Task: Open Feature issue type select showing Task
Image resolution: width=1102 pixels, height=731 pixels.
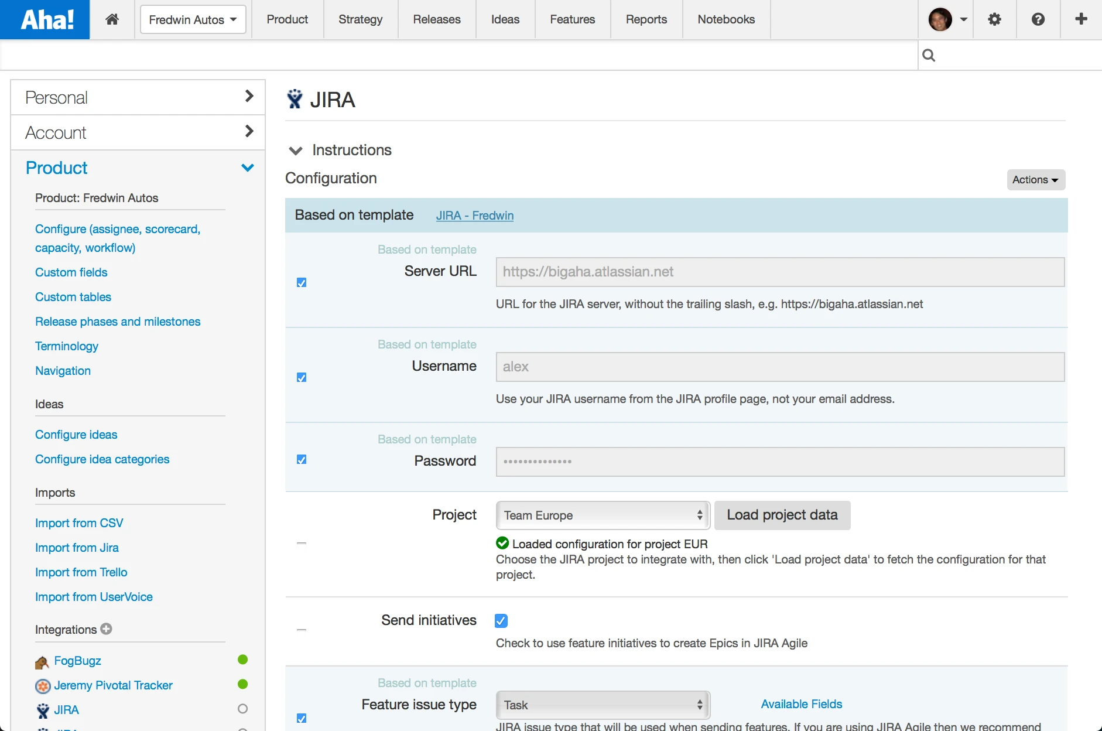Action: coord(603,705)
